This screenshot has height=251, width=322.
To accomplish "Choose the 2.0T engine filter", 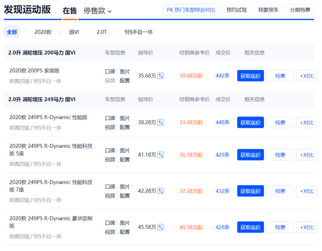I will [102, 32].
